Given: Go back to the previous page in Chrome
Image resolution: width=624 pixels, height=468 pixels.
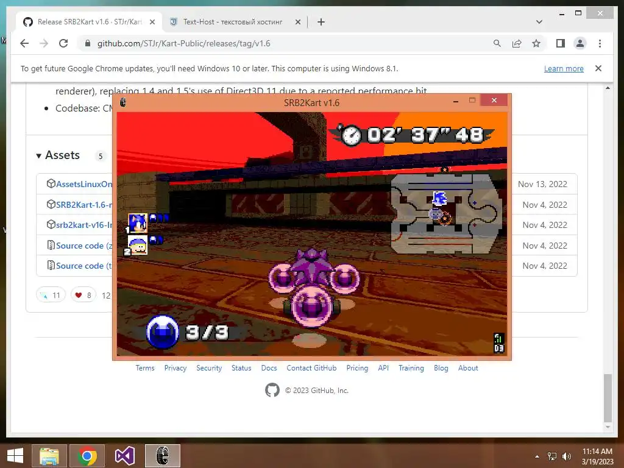Looking at the screenshot, I should click(x=24, y=43).
